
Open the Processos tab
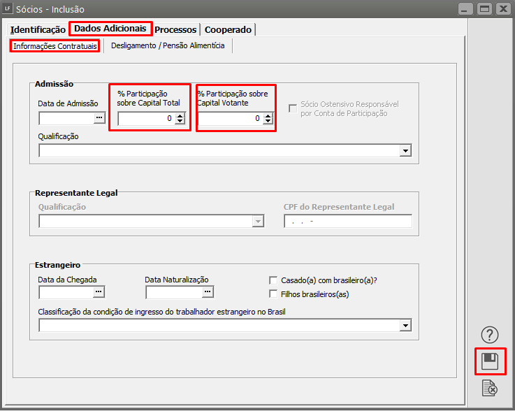click(175, 30)
